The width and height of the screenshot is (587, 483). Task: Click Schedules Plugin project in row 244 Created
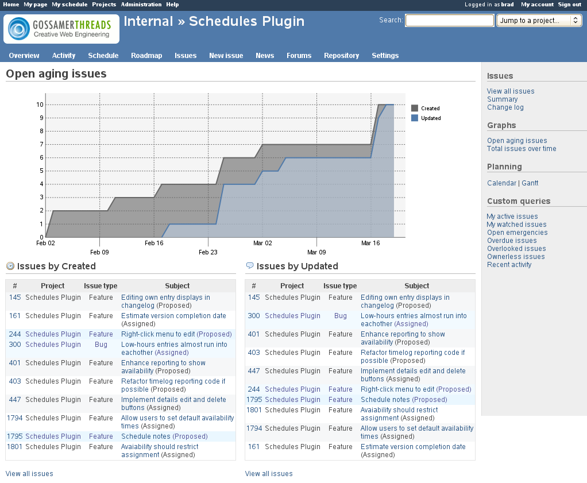pos(53,334)
